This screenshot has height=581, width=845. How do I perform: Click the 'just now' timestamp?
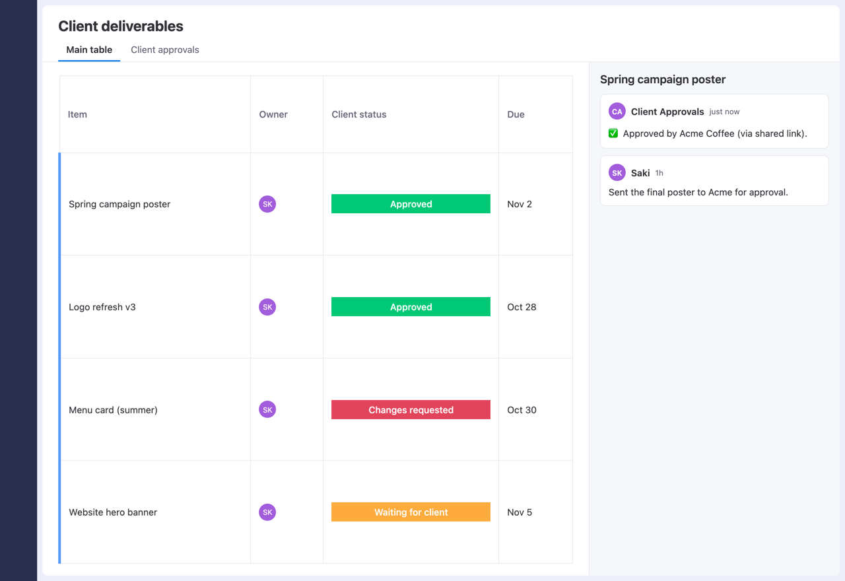click(724, 112)
